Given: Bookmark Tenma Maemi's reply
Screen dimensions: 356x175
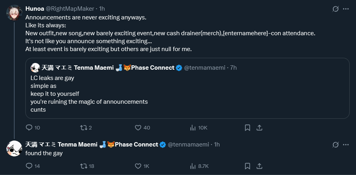Looking at the screenshot, I should (247, 166).
